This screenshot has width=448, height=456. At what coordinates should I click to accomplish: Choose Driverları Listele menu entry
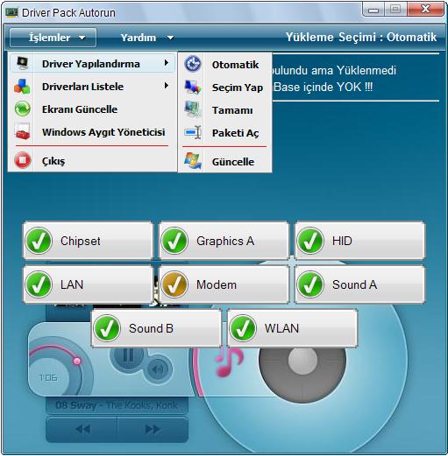click(93, 87)
